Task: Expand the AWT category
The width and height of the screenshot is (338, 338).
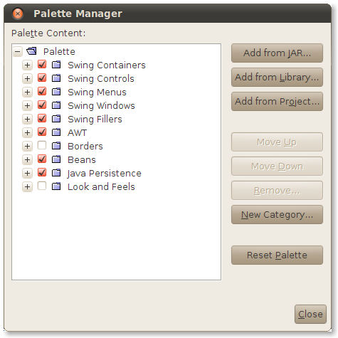Action: pyautogui.click(x=27, y=132)
